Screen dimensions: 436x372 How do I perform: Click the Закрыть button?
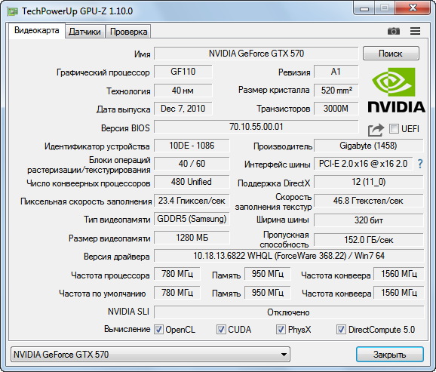click(x=389, y=354)
